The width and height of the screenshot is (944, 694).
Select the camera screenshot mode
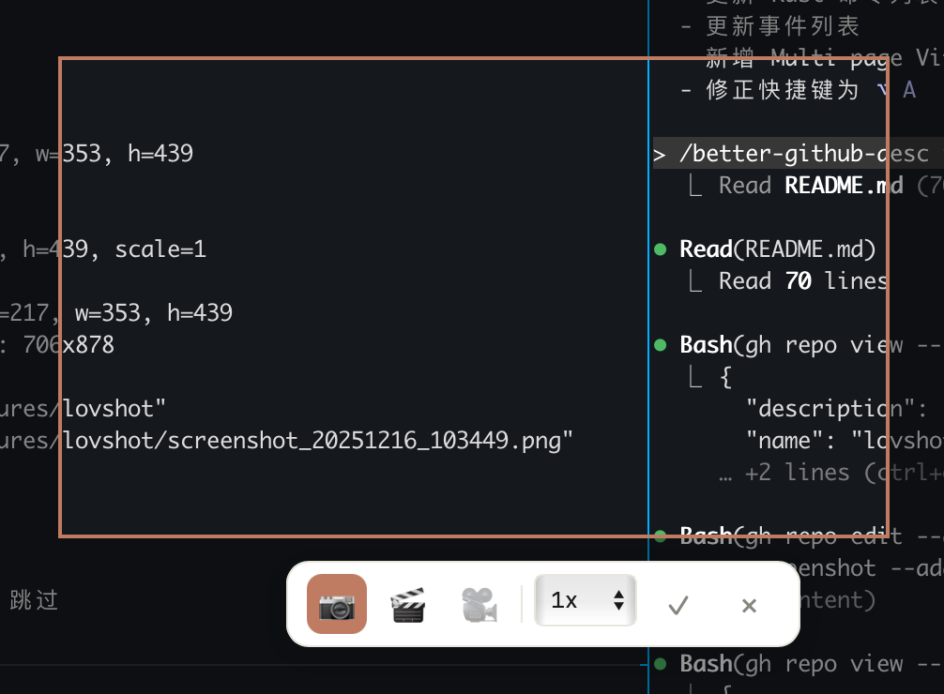click(x=337, y=604)
